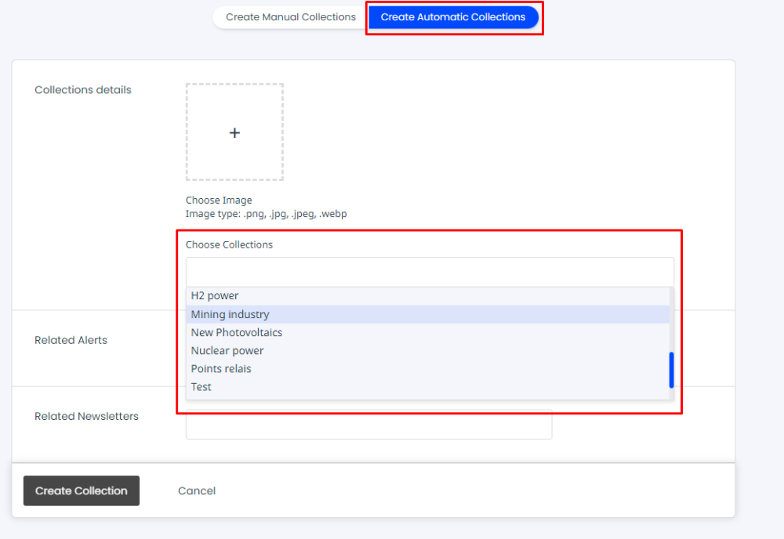
Task: Pick New Photovoltaics in the dropdown
Action: click(x=427, y=332)
